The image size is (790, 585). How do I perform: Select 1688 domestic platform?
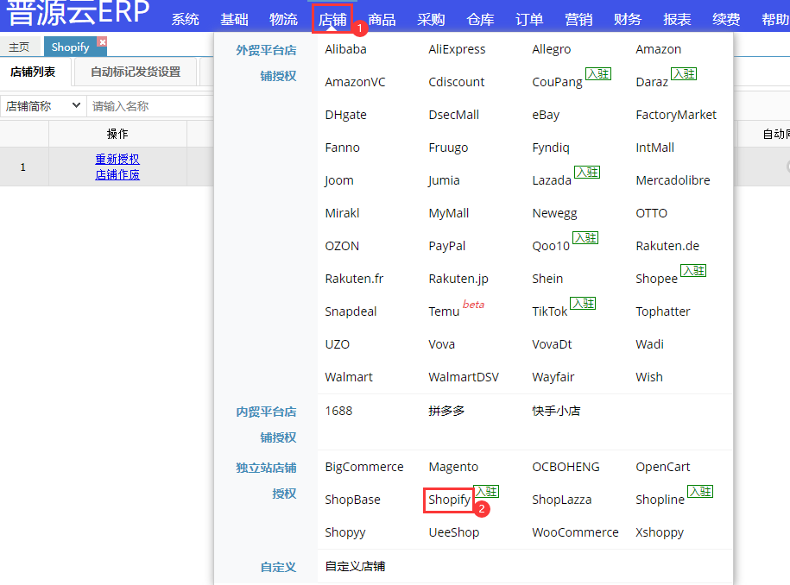(338, 411)
